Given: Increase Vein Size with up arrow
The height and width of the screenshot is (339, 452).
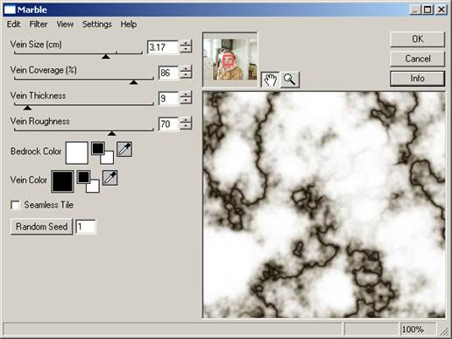Looking at the screenshot, I should click(186, 43).
